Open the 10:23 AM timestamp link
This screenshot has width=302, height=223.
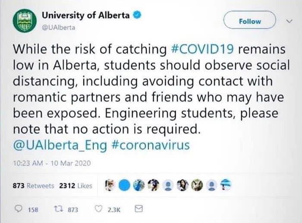pyautogui.click(x=52, y=163)
